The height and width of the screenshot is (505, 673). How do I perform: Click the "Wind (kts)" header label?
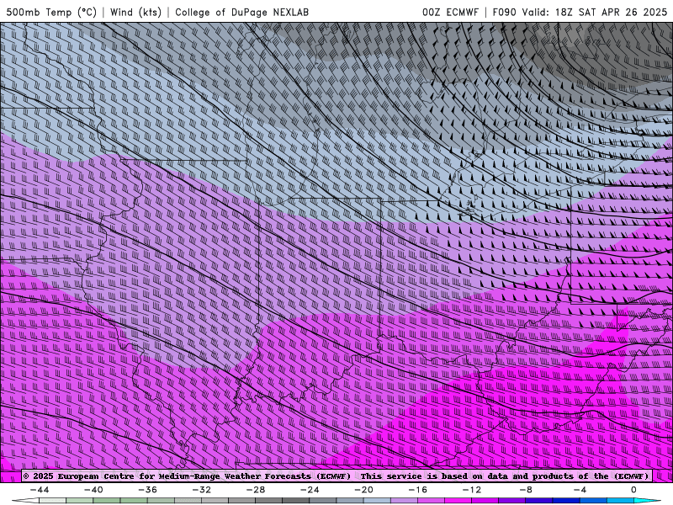point(135,12)
